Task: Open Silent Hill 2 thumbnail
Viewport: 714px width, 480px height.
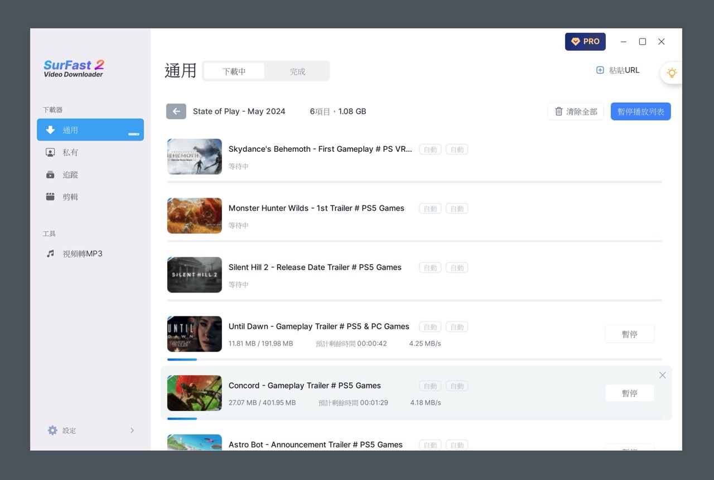Action: coord(195,275)
